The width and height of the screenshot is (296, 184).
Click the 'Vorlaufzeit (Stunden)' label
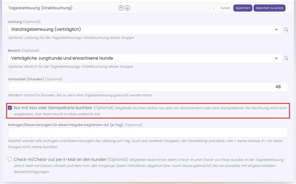(26, 79)
